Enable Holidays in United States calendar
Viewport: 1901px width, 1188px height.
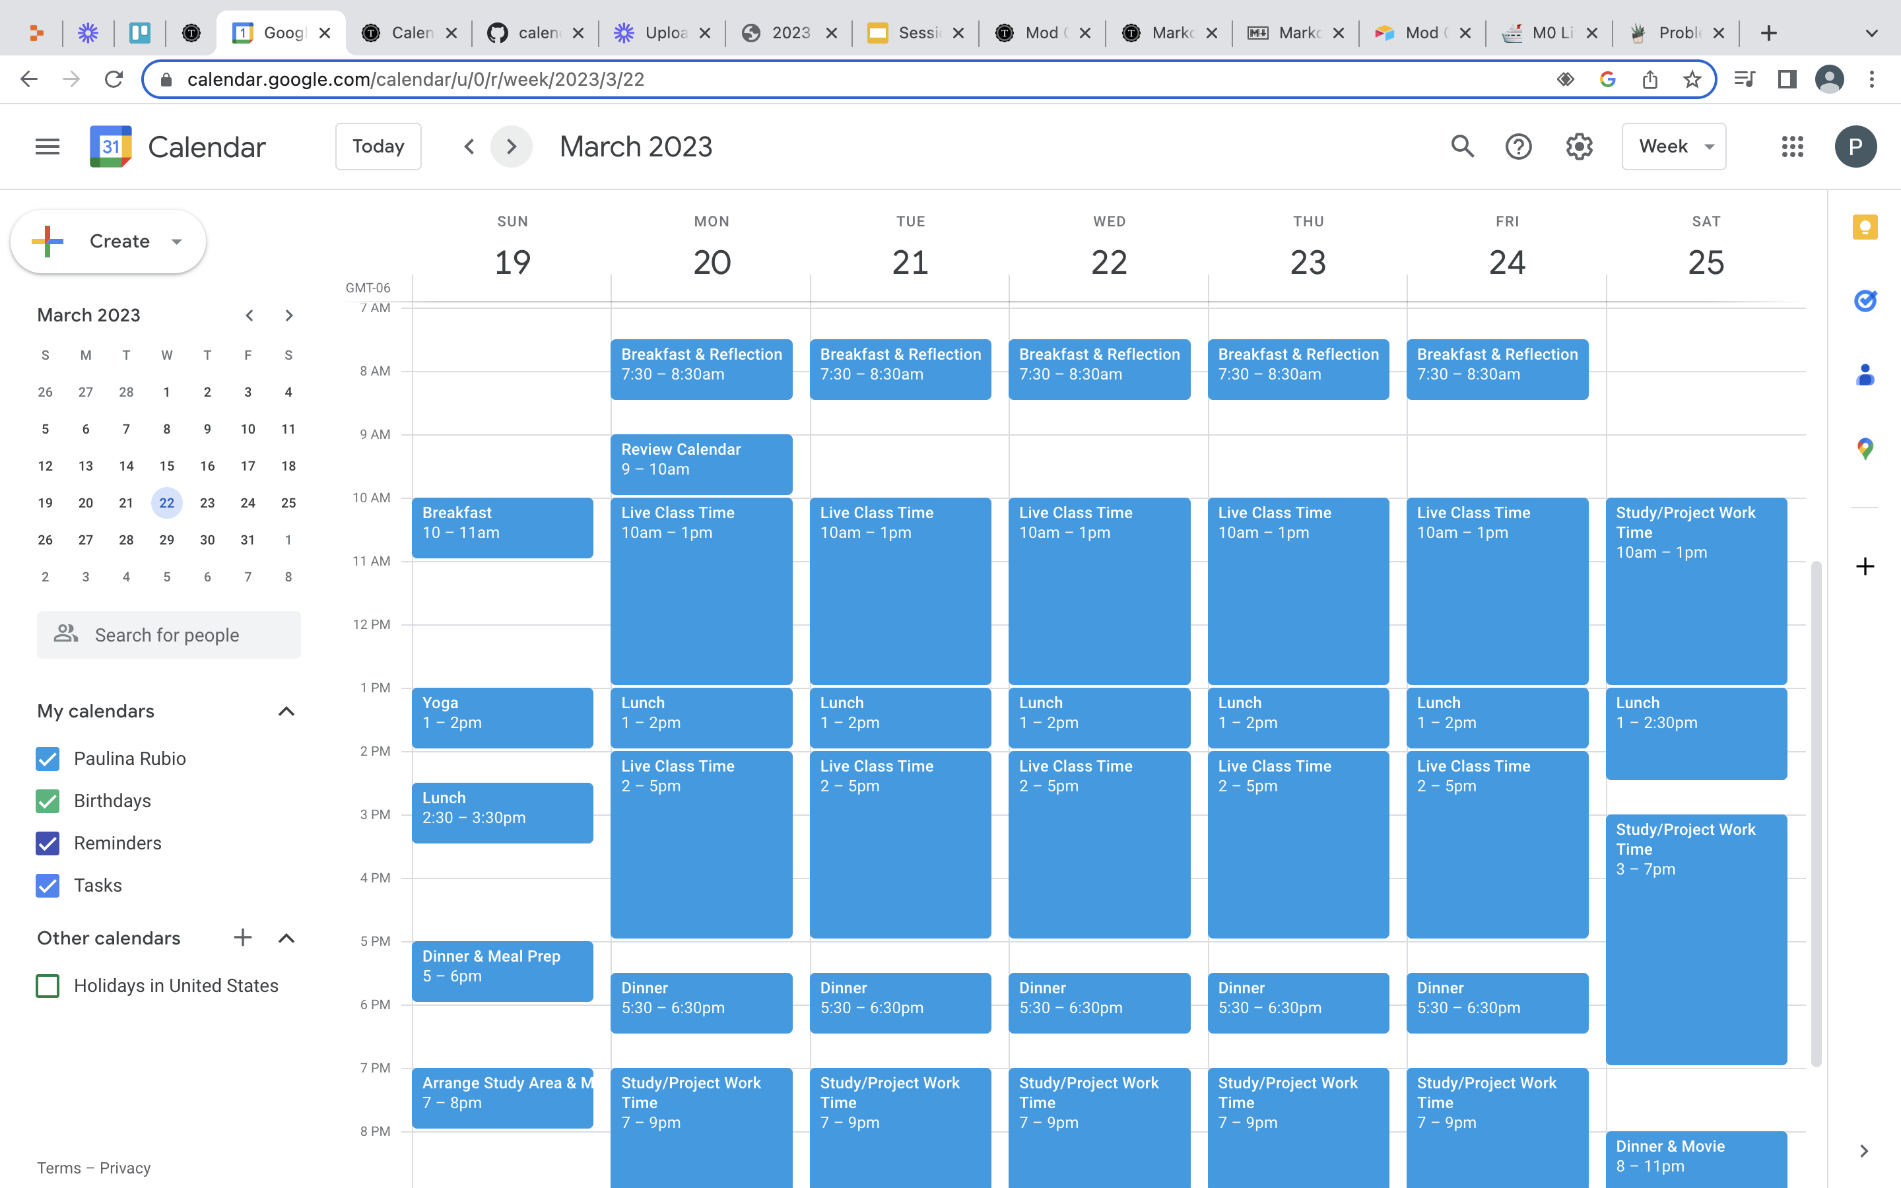click(x=47, y=985)
